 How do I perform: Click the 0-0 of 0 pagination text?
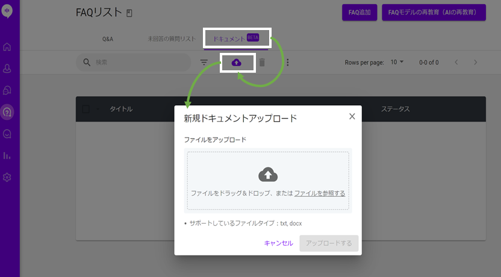(x=429, y=62)
